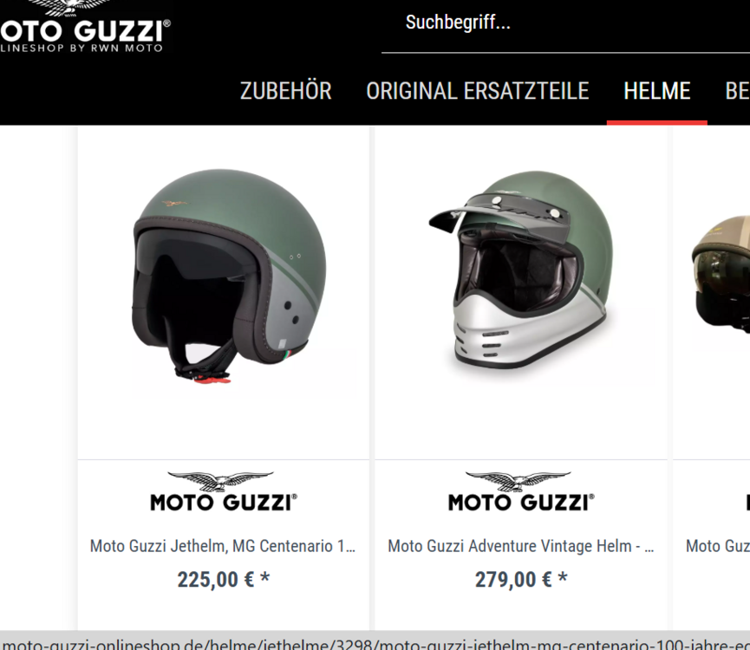Click the Adventure Vintage helmet image
The image size is (750, 650).
pos(520,271)
